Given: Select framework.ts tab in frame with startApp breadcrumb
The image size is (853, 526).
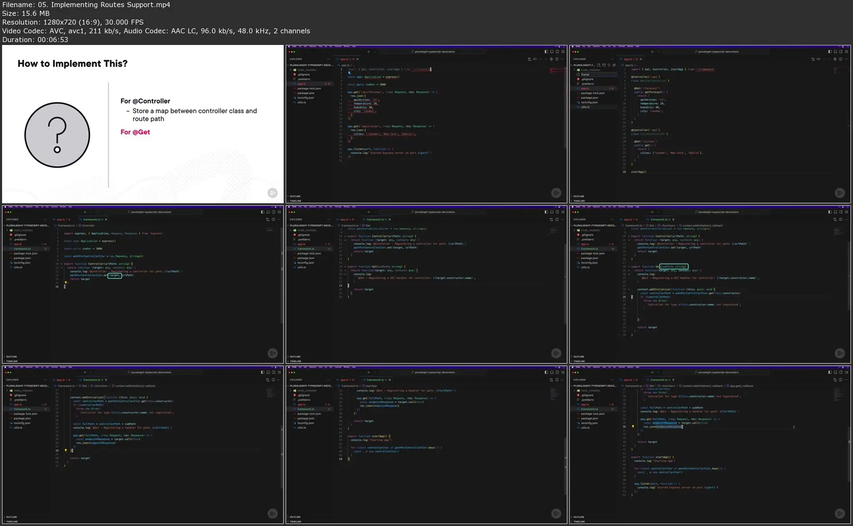Looking at the screenshot, I should click(375, 380).
